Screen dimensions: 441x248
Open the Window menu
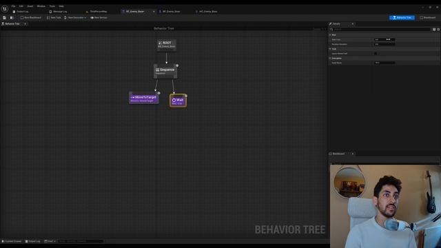(41, 6)
